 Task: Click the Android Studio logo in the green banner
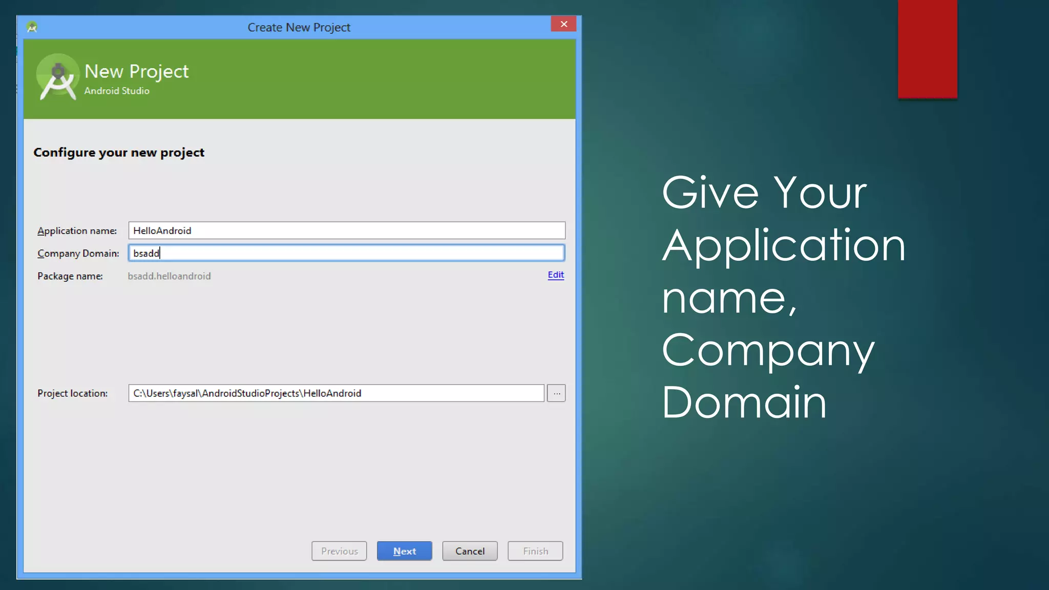click(58, 77)
